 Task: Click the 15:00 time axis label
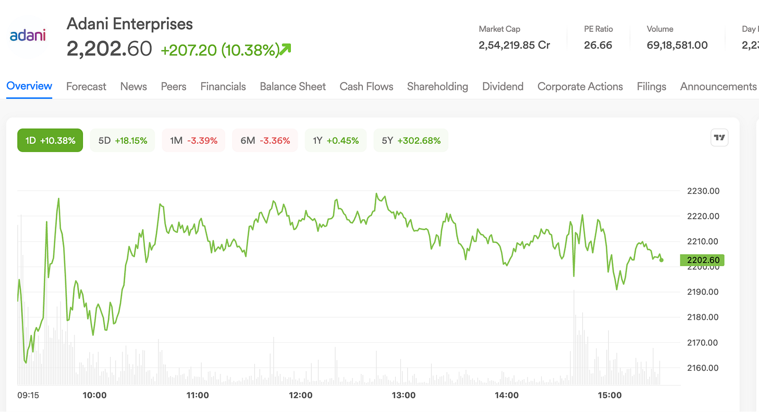[610, 395]
